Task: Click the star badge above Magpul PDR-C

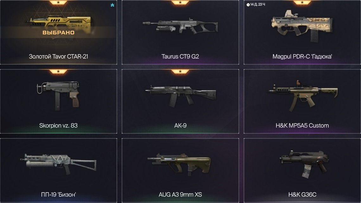Action: coord(302,2)
